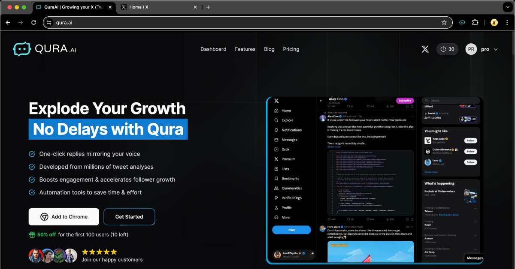
Task: Click Messages in the preview sidebar
Action: click(286, 140)
